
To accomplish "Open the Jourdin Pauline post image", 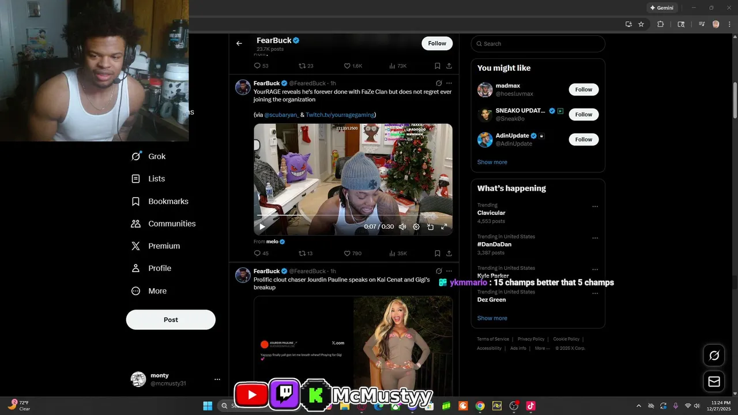I will (353, 346).
